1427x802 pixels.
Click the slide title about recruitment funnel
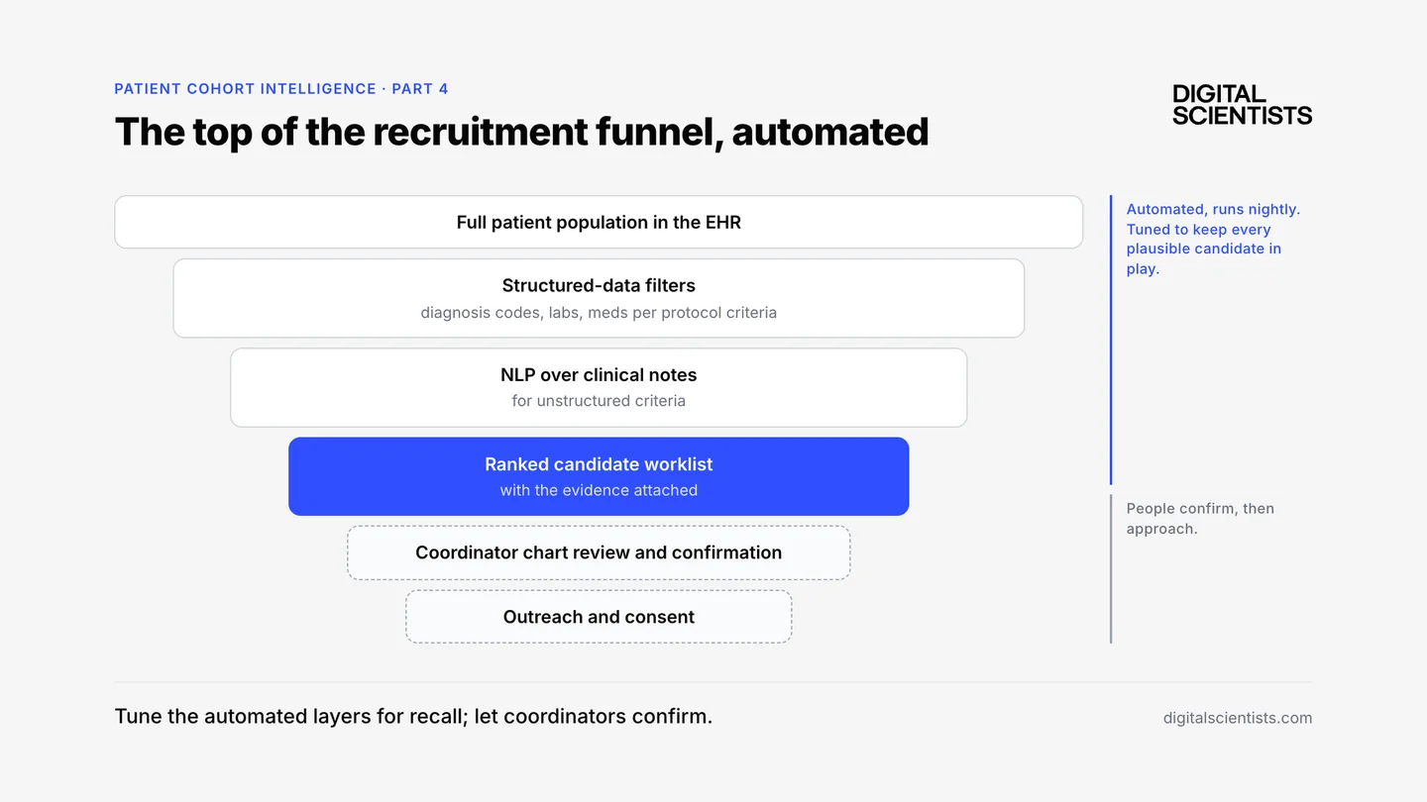point(522,132)
